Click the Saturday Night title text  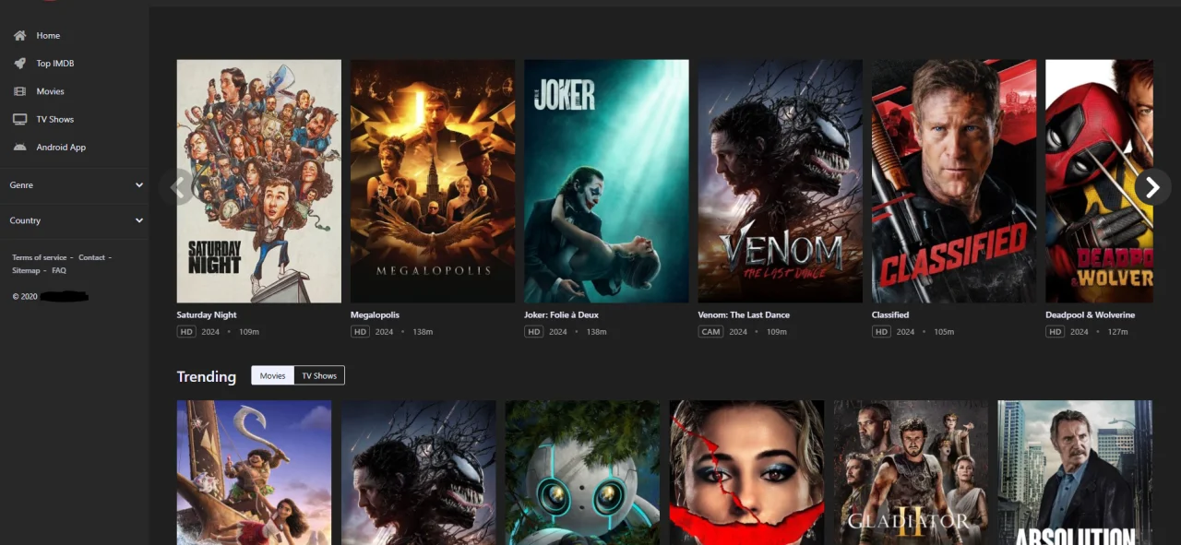point(207,314)
